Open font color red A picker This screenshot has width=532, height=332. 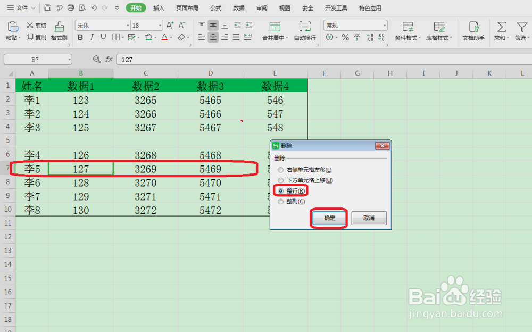click(x=164, y=37)
